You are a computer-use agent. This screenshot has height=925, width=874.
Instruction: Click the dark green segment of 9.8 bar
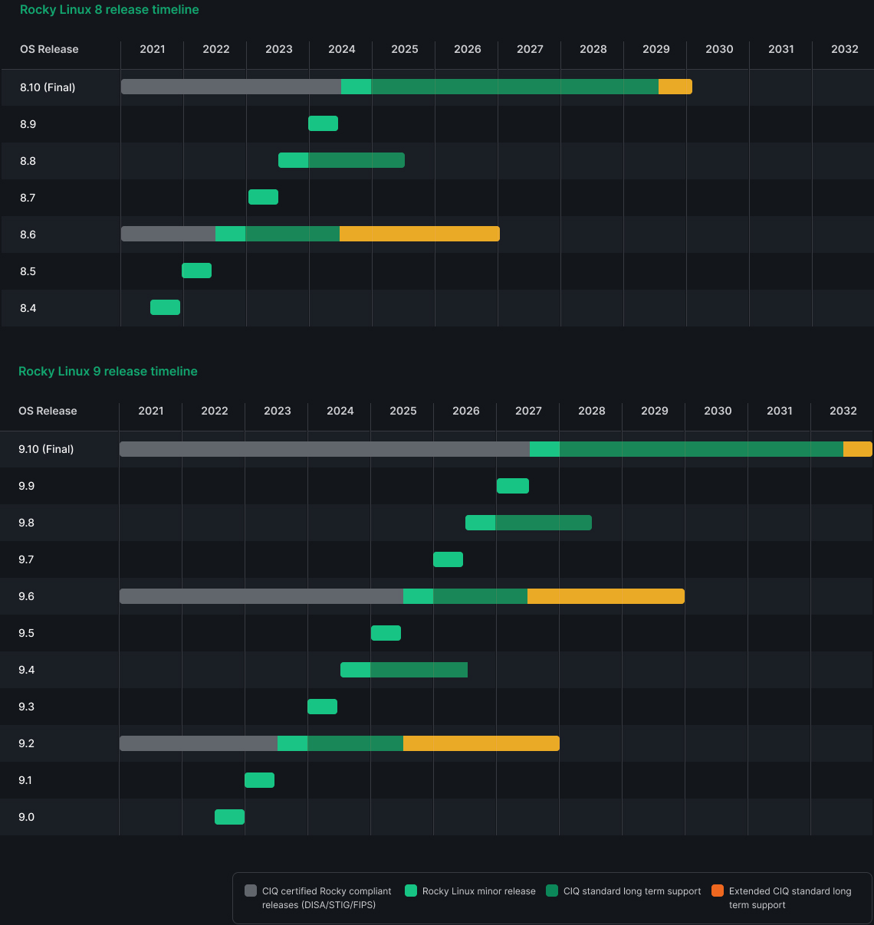pos(544,523)
